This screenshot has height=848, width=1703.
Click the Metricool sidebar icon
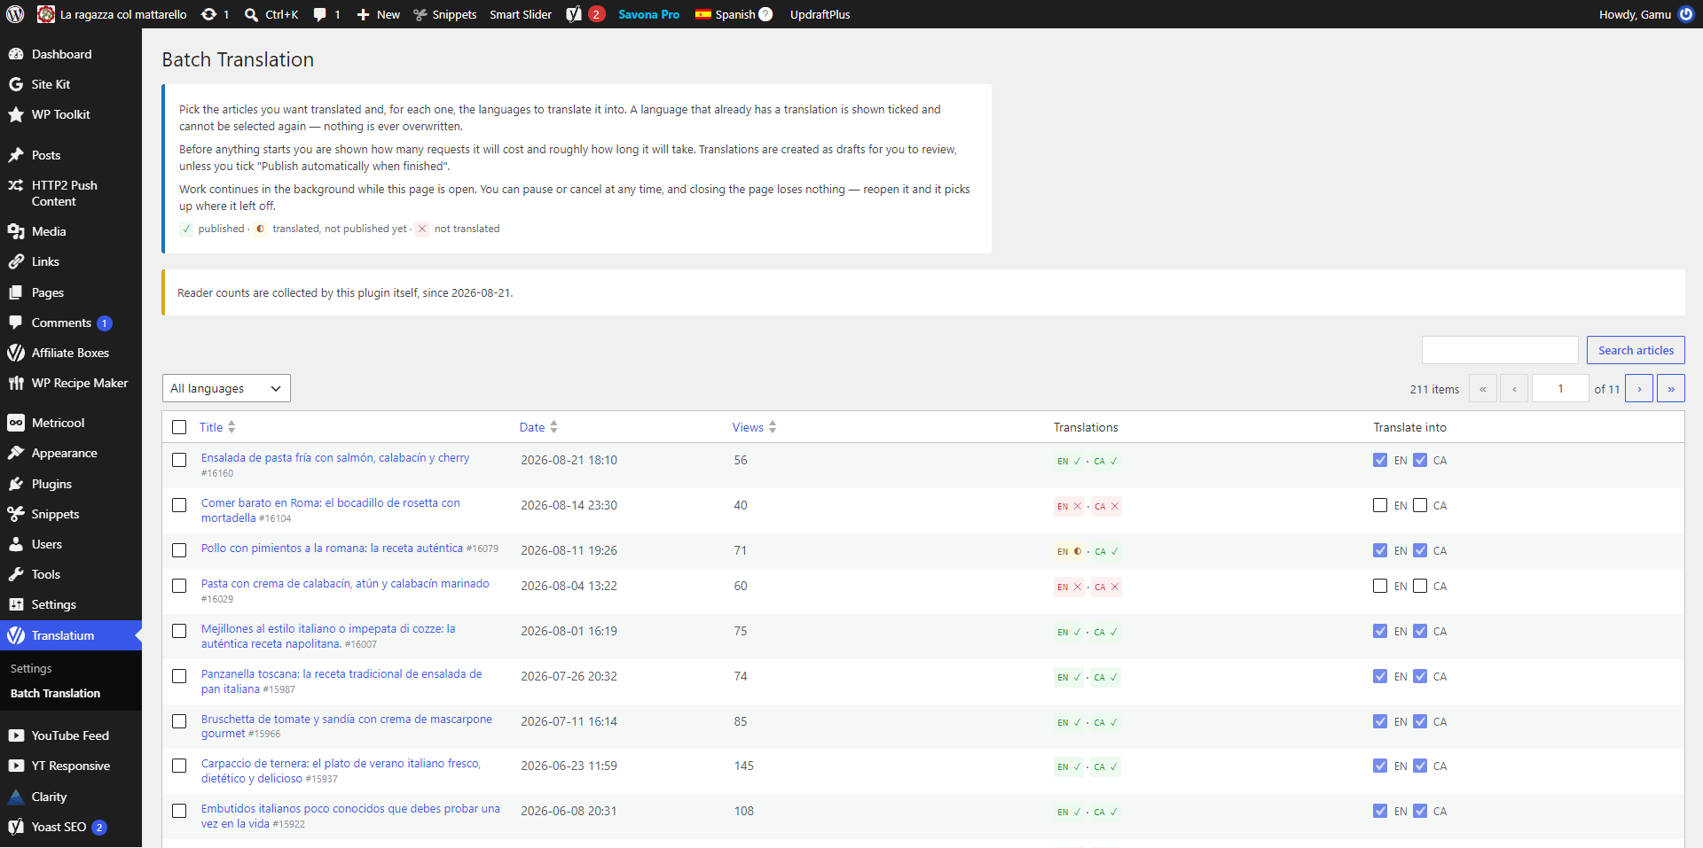pos(16,423)
